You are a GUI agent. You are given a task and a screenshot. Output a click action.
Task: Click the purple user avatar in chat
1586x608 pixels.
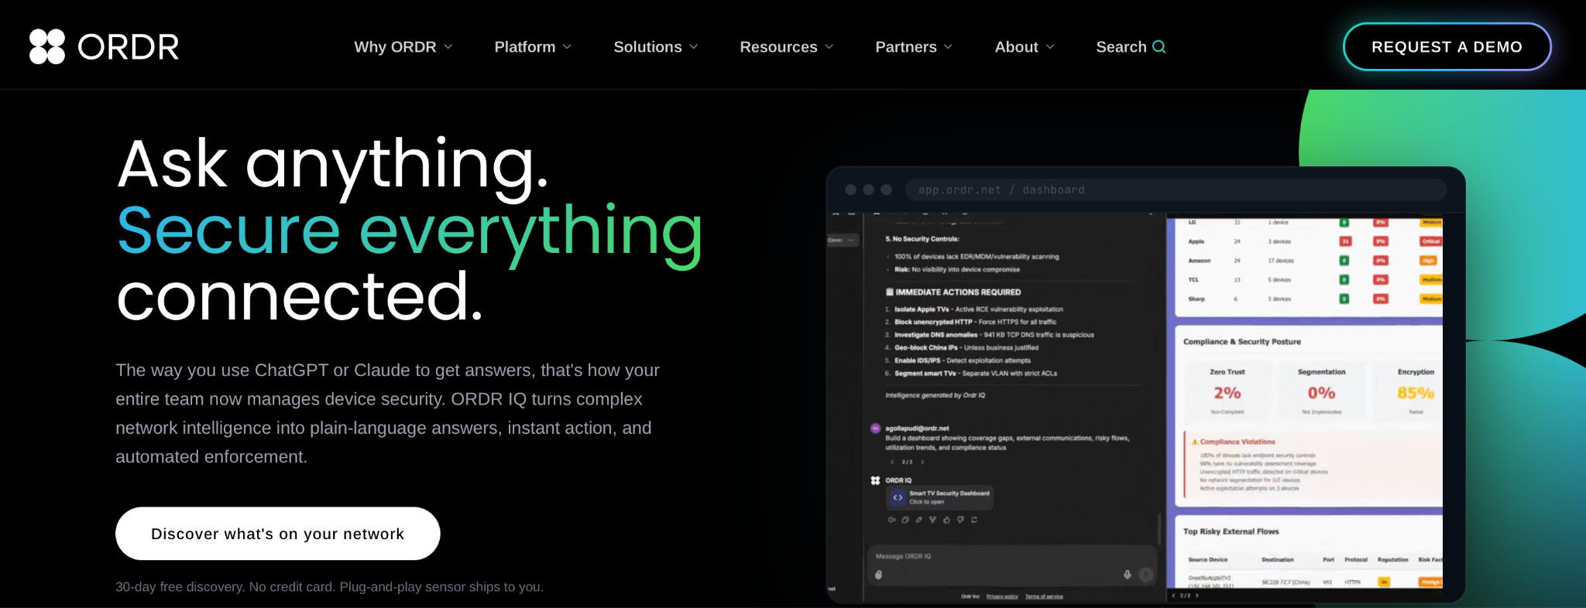click(876, 429)
